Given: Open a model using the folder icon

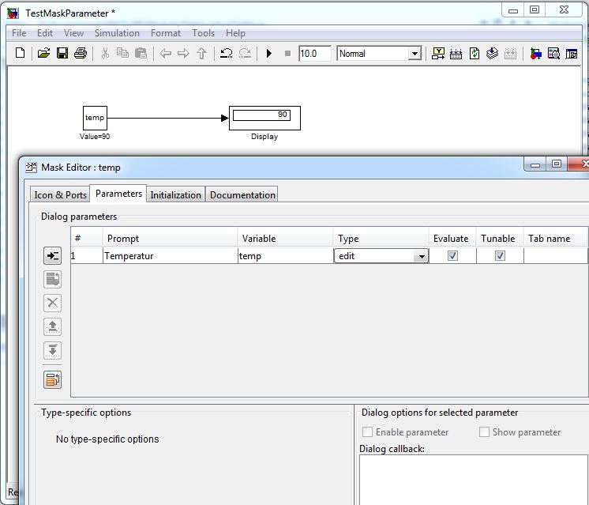Looking at the screenshot, I should [x=43, y=54].
